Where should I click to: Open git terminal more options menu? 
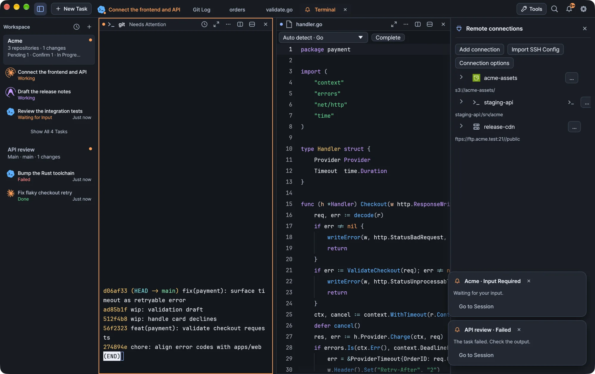228,24
